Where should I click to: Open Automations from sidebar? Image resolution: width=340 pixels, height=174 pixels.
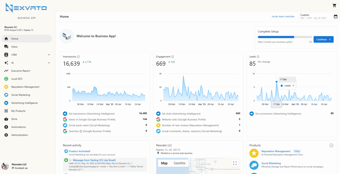coord(27,127)
